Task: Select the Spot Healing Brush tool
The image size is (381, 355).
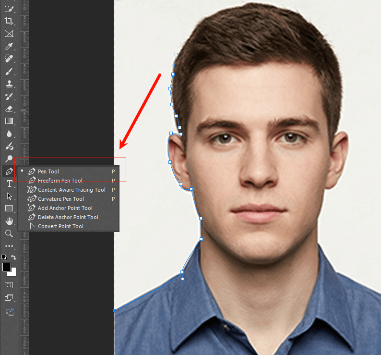Action: point(9,59)
